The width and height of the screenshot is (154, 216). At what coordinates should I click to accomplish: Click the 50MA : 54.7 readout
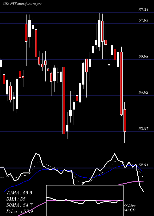(x=19, y=205)
